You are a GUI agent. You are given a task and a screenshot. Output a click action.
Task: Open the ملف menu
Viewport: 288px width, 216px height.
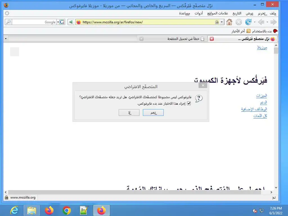(x=273, y=13)
